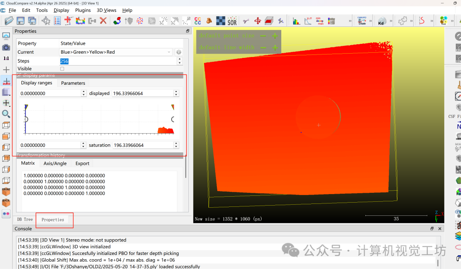Open the Help menu

[127, 10]
